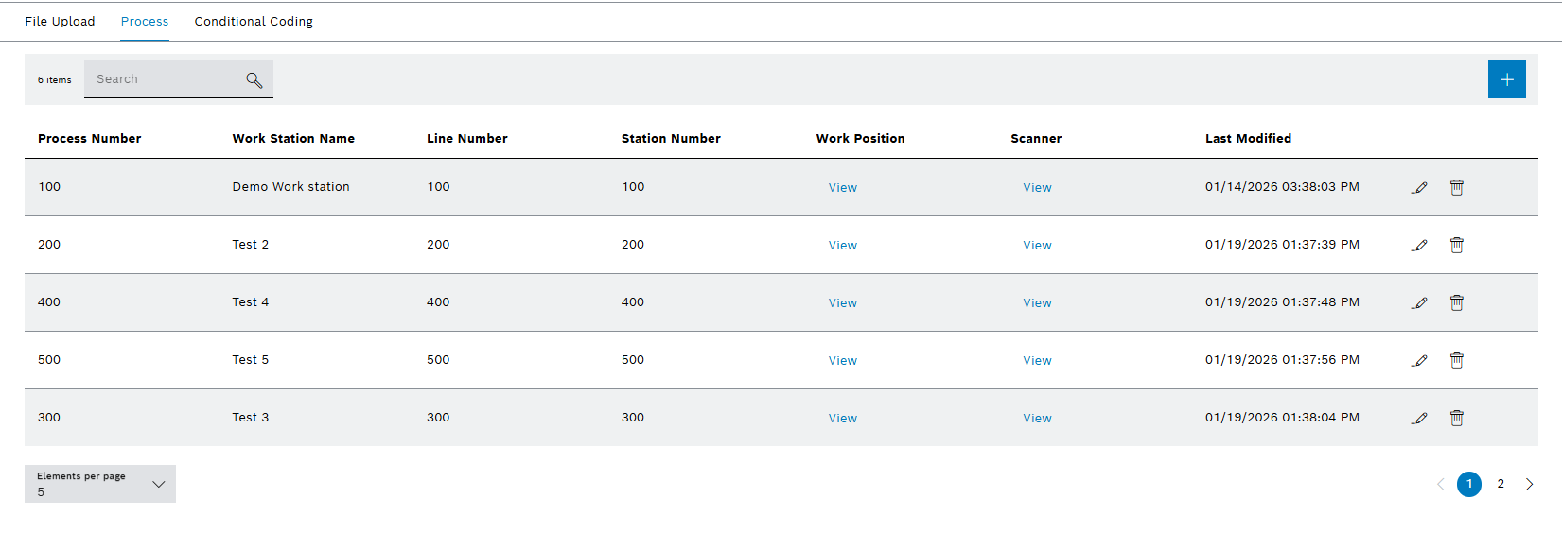
Task: Select 'Test 3' name cell
Action: (251, 418)
